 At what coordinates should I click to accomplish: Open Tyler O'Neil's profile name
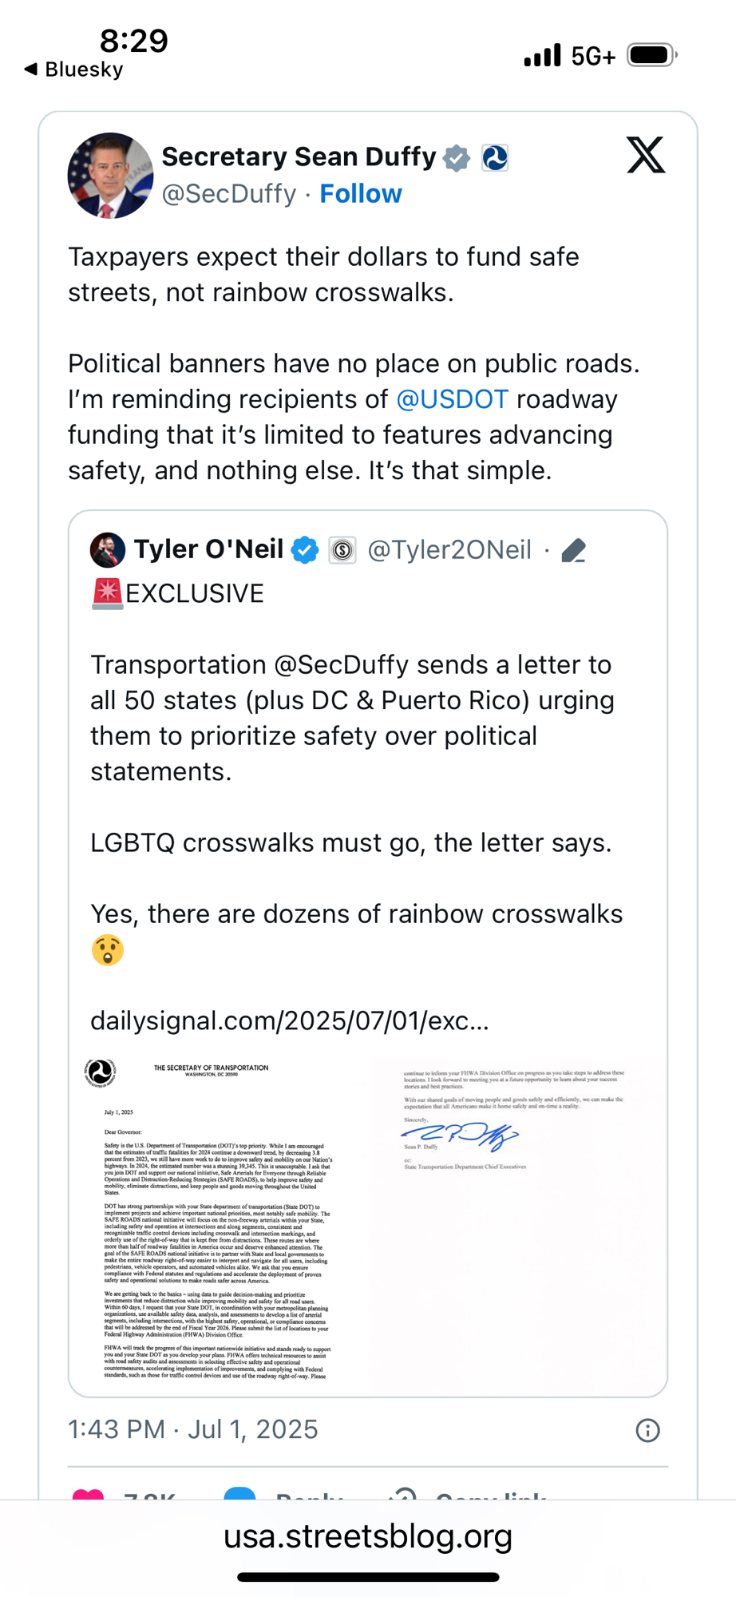coord(208,549)
